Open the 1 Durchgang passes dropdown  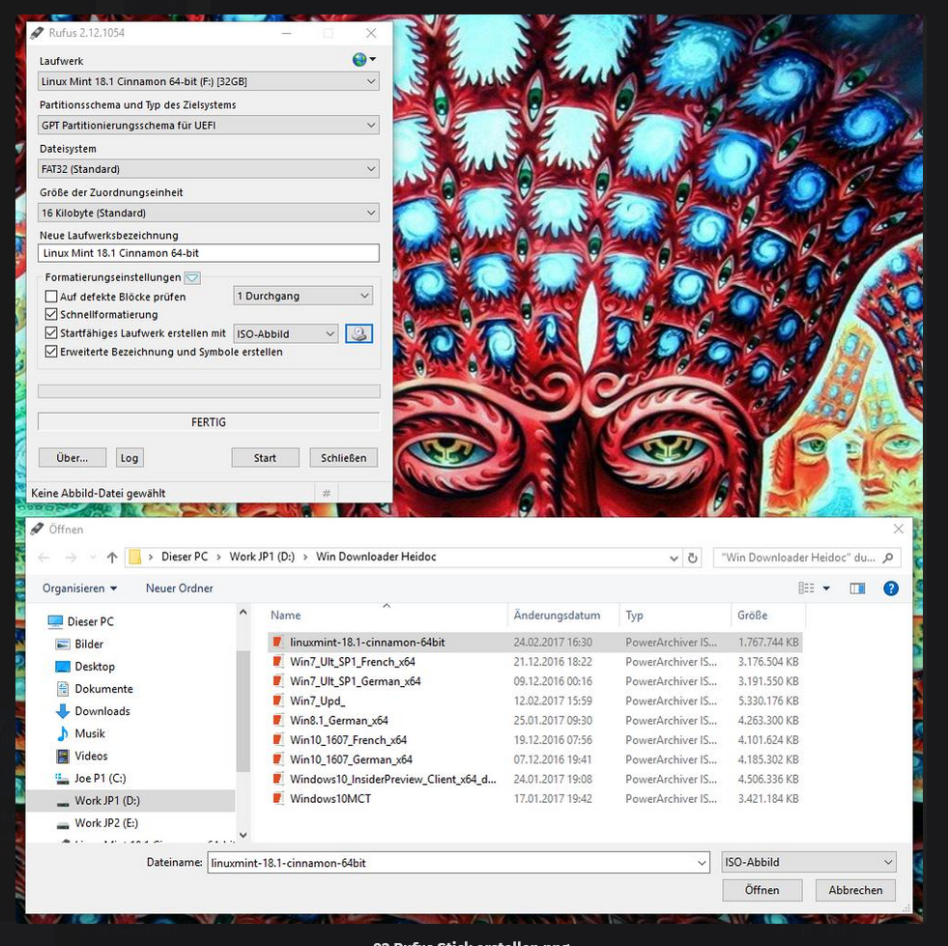302,296
